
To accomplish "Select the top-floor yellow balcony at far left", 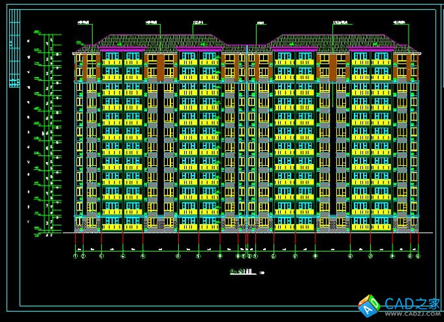I will [x=112, y=62].
